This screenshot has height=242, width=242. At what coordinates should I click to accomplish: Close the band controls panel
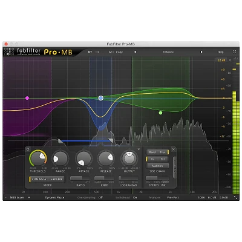coord(174,149)
